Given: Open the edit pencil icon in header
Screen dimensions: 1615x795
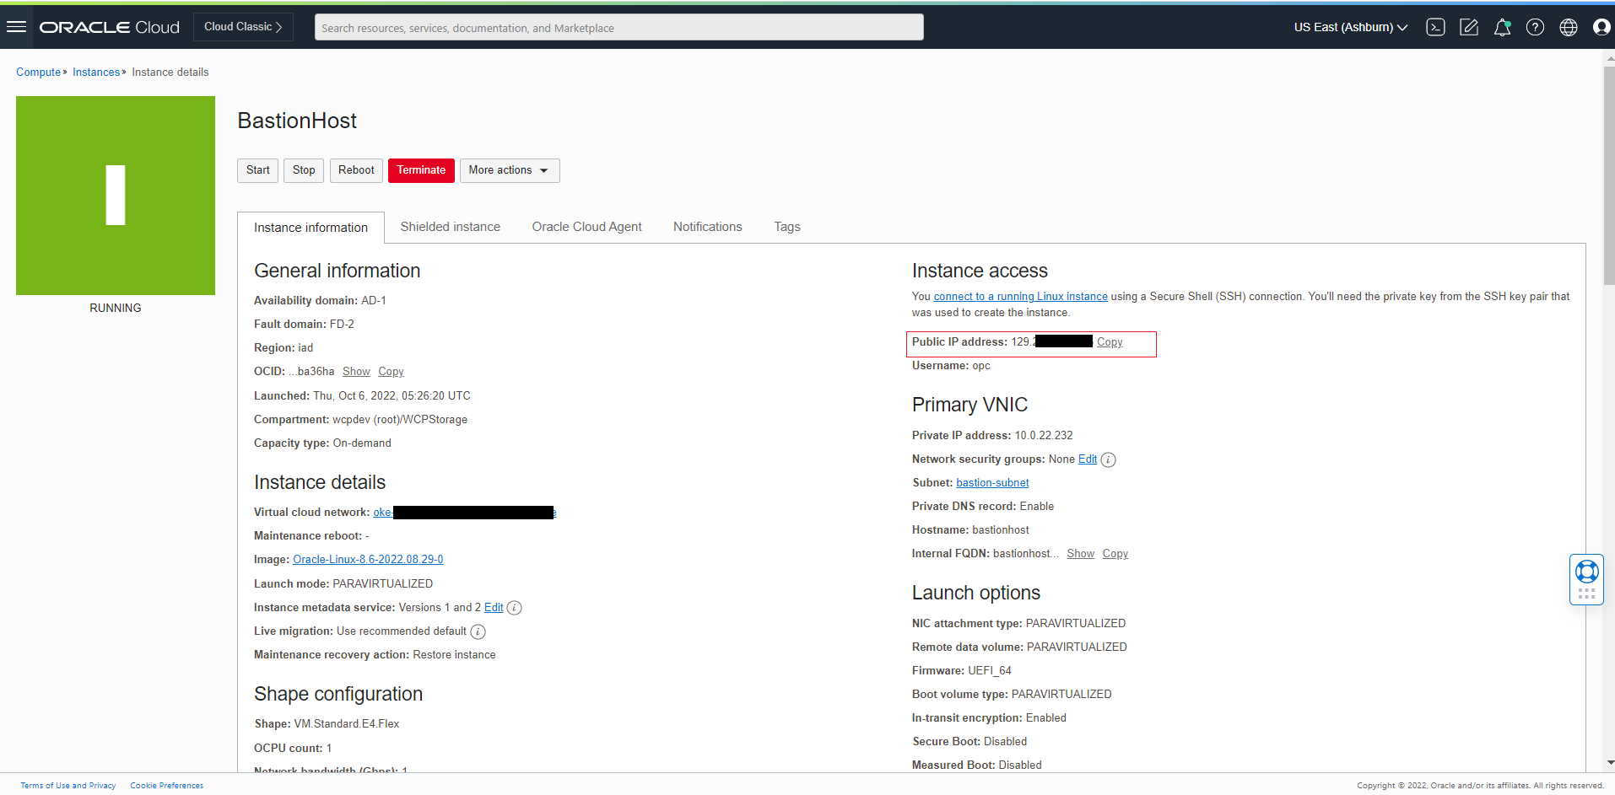Looking at the screenshot, I should [x=1469, y=27].
